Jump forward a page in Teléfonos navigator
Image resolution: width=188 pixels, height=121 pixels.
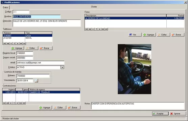click(21, 43)
